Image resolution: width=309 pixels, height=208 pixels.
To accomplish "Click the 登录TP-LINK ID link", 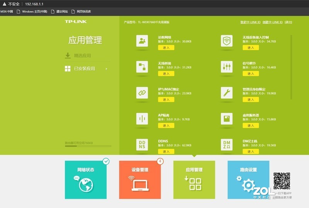I will point(250,22).
